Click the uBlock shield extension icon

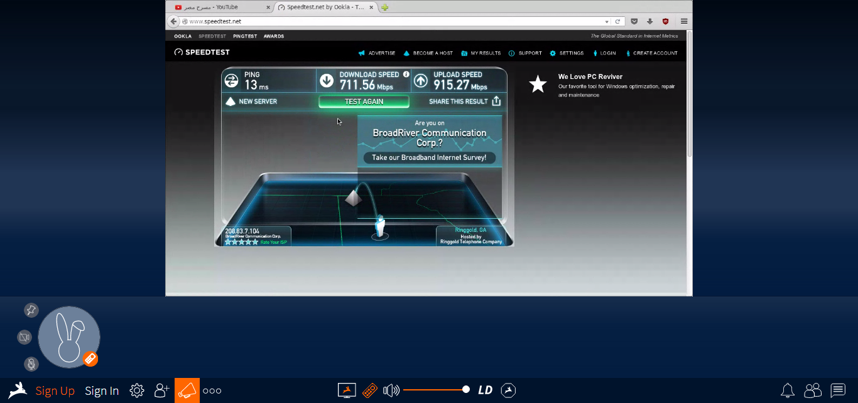point(665,21)
